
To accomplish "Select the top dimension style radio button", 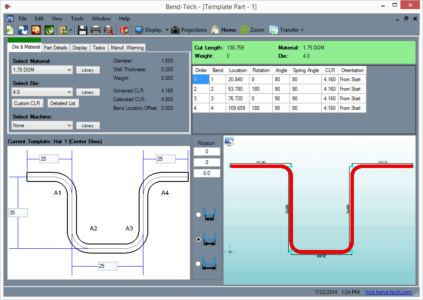I will (198, 214).
